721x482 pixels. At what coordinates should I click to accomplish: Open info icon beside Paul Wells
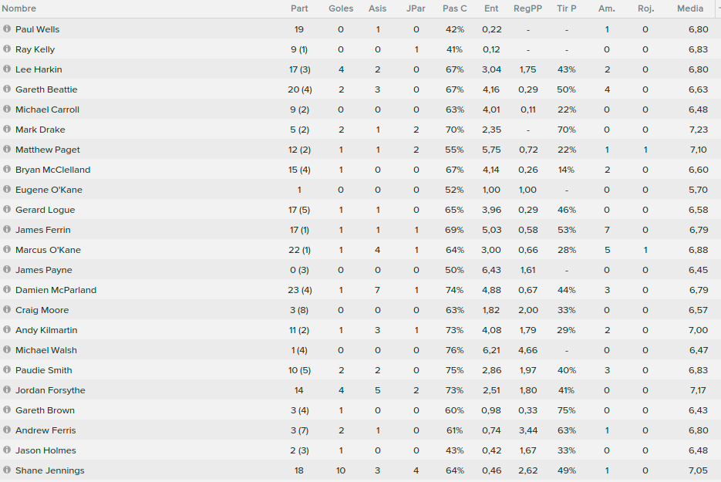tap(7, 29)
